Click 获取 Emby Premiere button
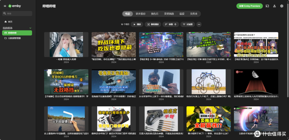This screenshot has height=140, width=289. pos(250,6)
